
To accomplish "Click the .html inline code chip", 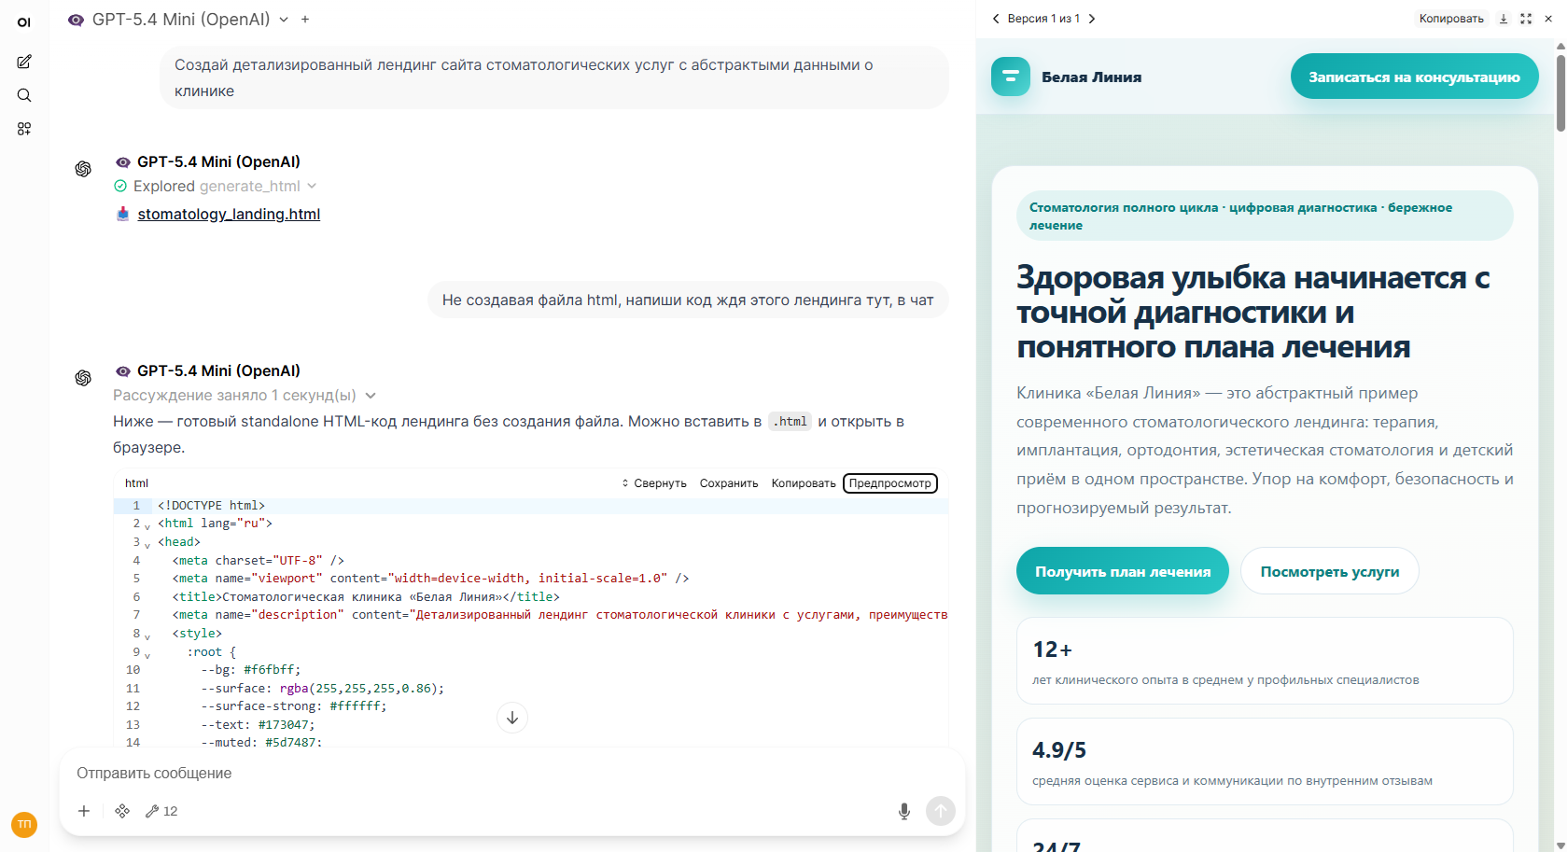I will [x=790, y=422].
